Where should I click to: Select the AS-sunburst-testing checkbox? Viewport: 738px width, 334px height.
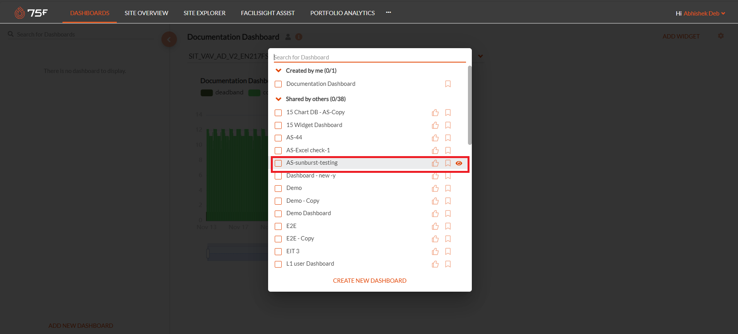(x=278, y=163)
